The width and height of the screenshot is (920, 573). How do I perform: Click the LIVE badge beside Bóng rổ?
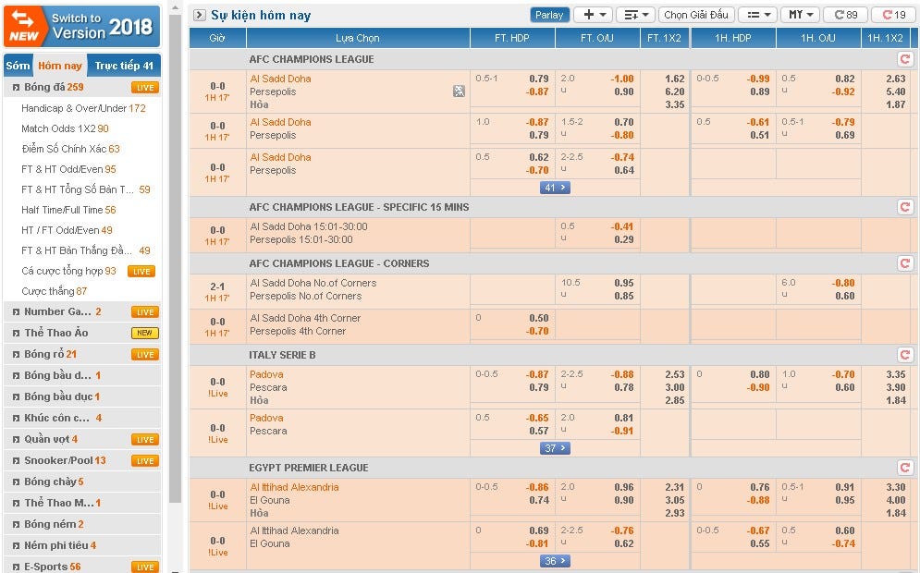[x=145, y=354]
